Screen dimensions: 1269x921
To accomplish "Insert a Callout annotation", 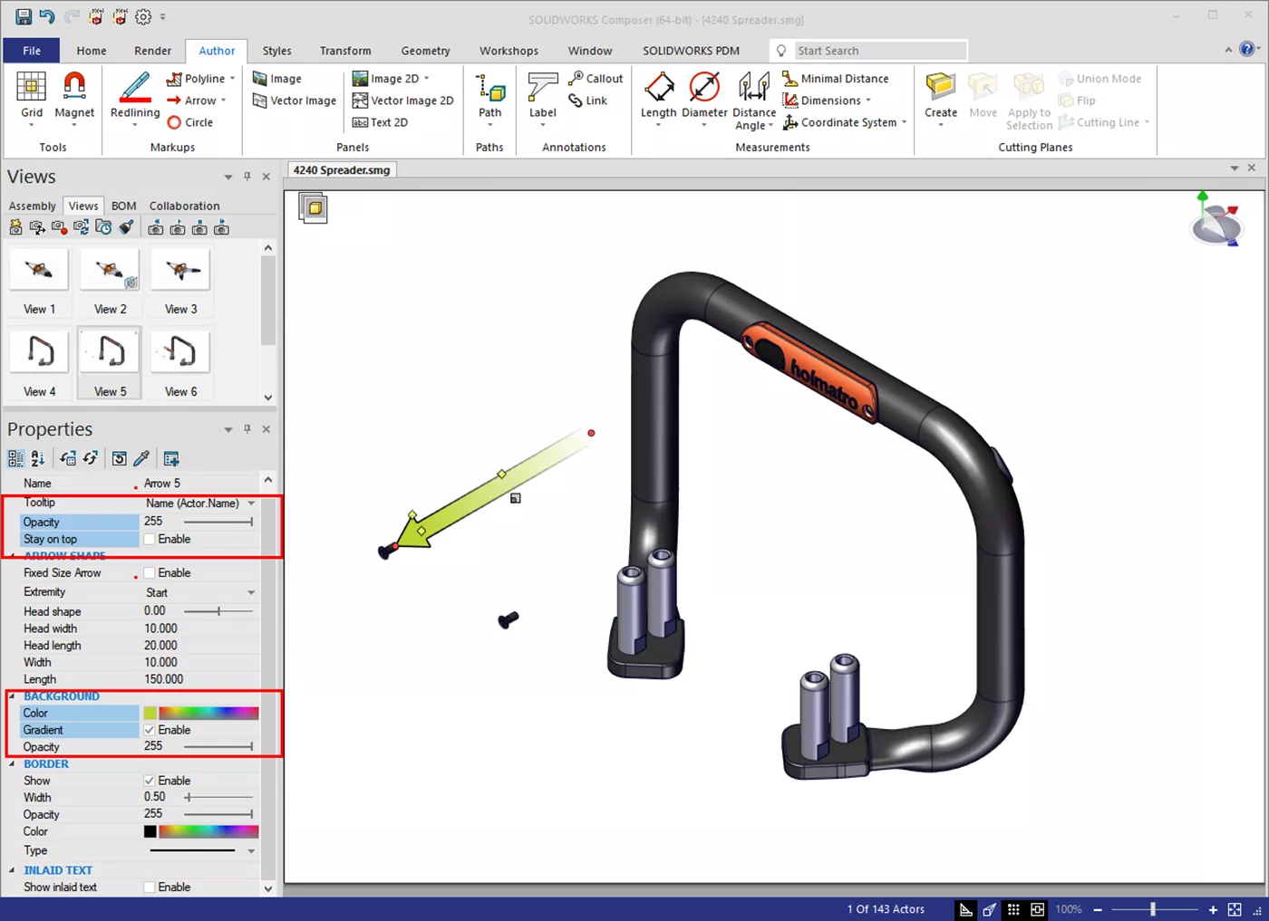I will click(596, 79).
